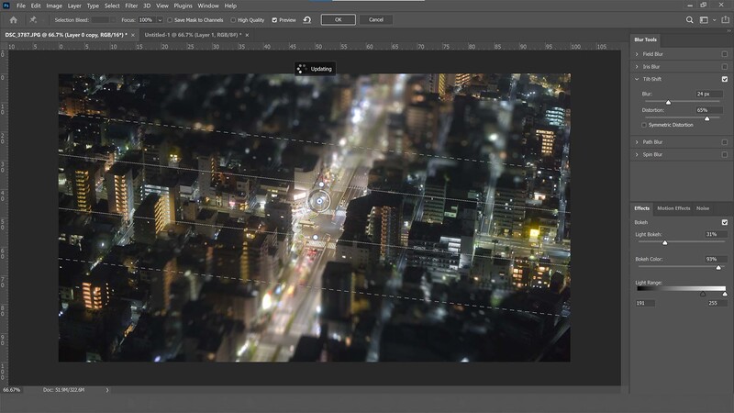734x413 pixels.
Task: Open the Select menu
Action: click(x=112, y=6)
